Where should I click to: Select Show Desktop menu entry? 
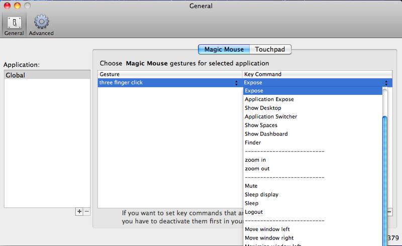point(313,108)
